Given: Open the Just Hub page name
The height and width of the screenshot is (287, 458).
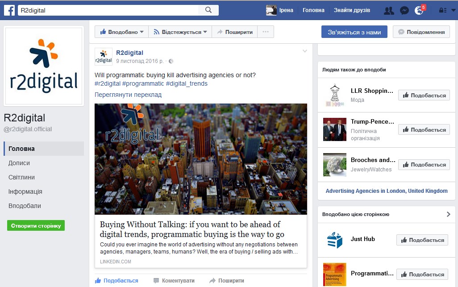Looking at the screenshot, I should pos(363,239).
